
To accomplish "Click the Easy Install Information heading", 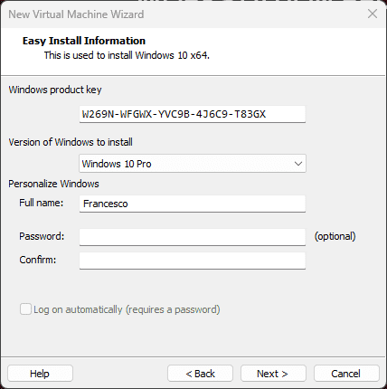I will [x=84, y=41].
